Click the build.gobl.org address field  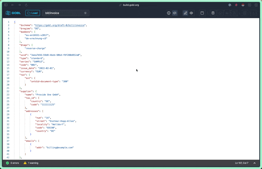[x=129, y=5]
